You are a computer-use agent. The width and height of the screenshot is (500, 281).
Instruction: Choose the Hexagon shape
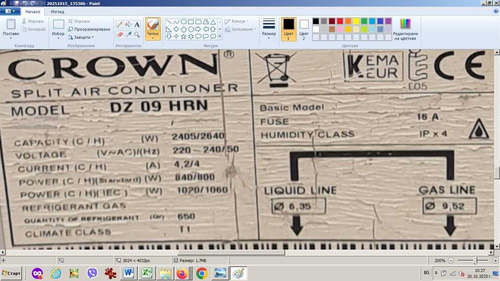[x=191, y=29]
